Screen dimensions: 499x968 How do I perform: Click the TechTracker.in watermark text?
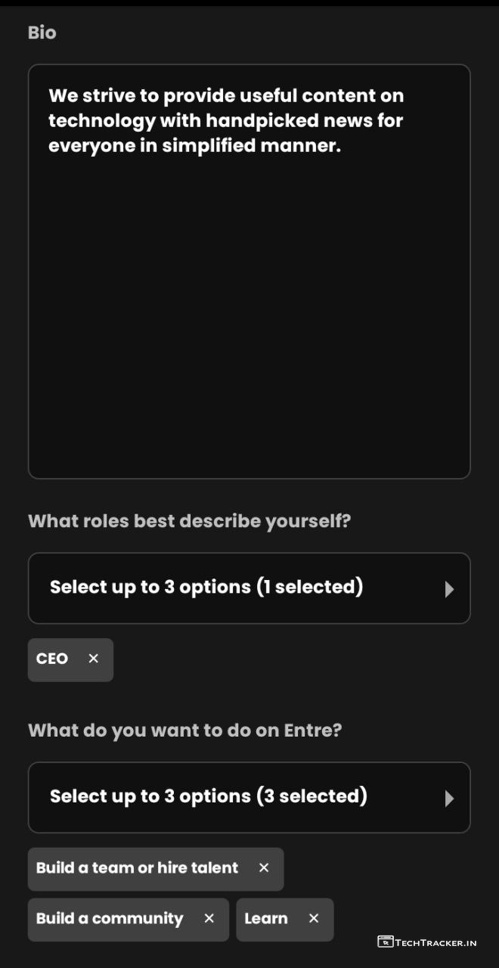pos(436,942)
